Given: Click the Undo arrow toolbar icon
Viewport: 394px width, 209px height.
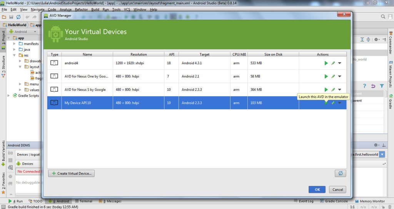Looking at the screenshot, I should point(27,17).
